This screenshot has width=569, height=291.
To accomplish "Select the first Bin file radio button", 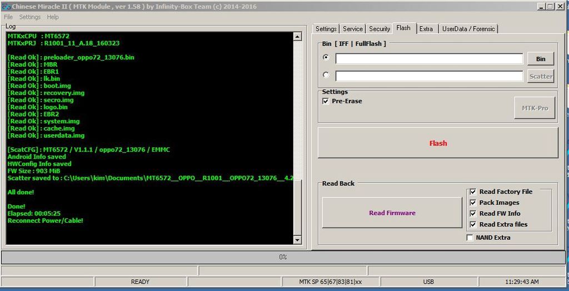I will click(326, 58).
